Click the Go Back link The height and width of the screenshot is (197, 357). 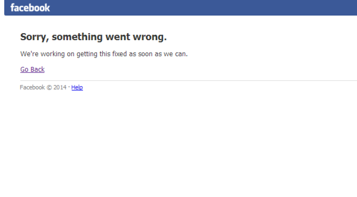[32, 70]
